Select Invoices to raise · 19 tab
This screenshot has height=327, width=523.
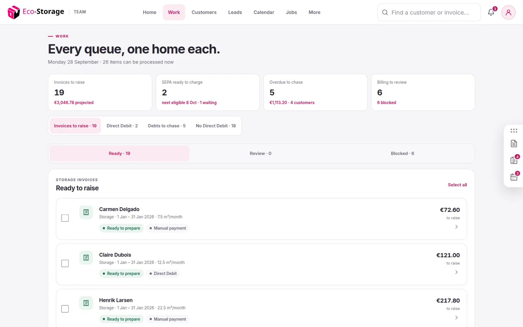pyautogui.click(x=75, y=126)
